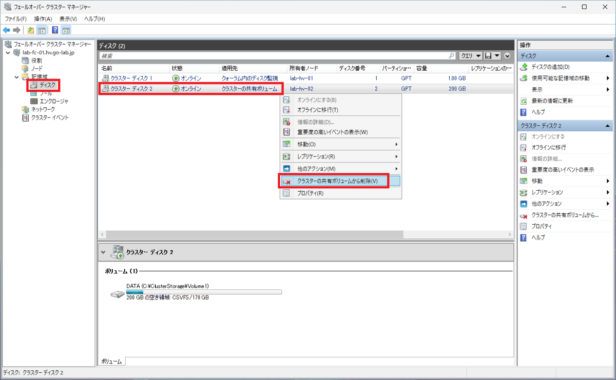Collapse the クラスター ディスク 2 section in the actions pane

608,126
